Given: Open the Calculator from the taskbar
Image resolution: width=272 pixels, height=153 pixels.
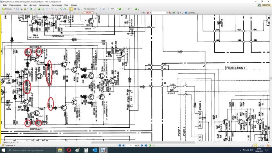Looking at the screenshot, I should [x=86, y=150].
